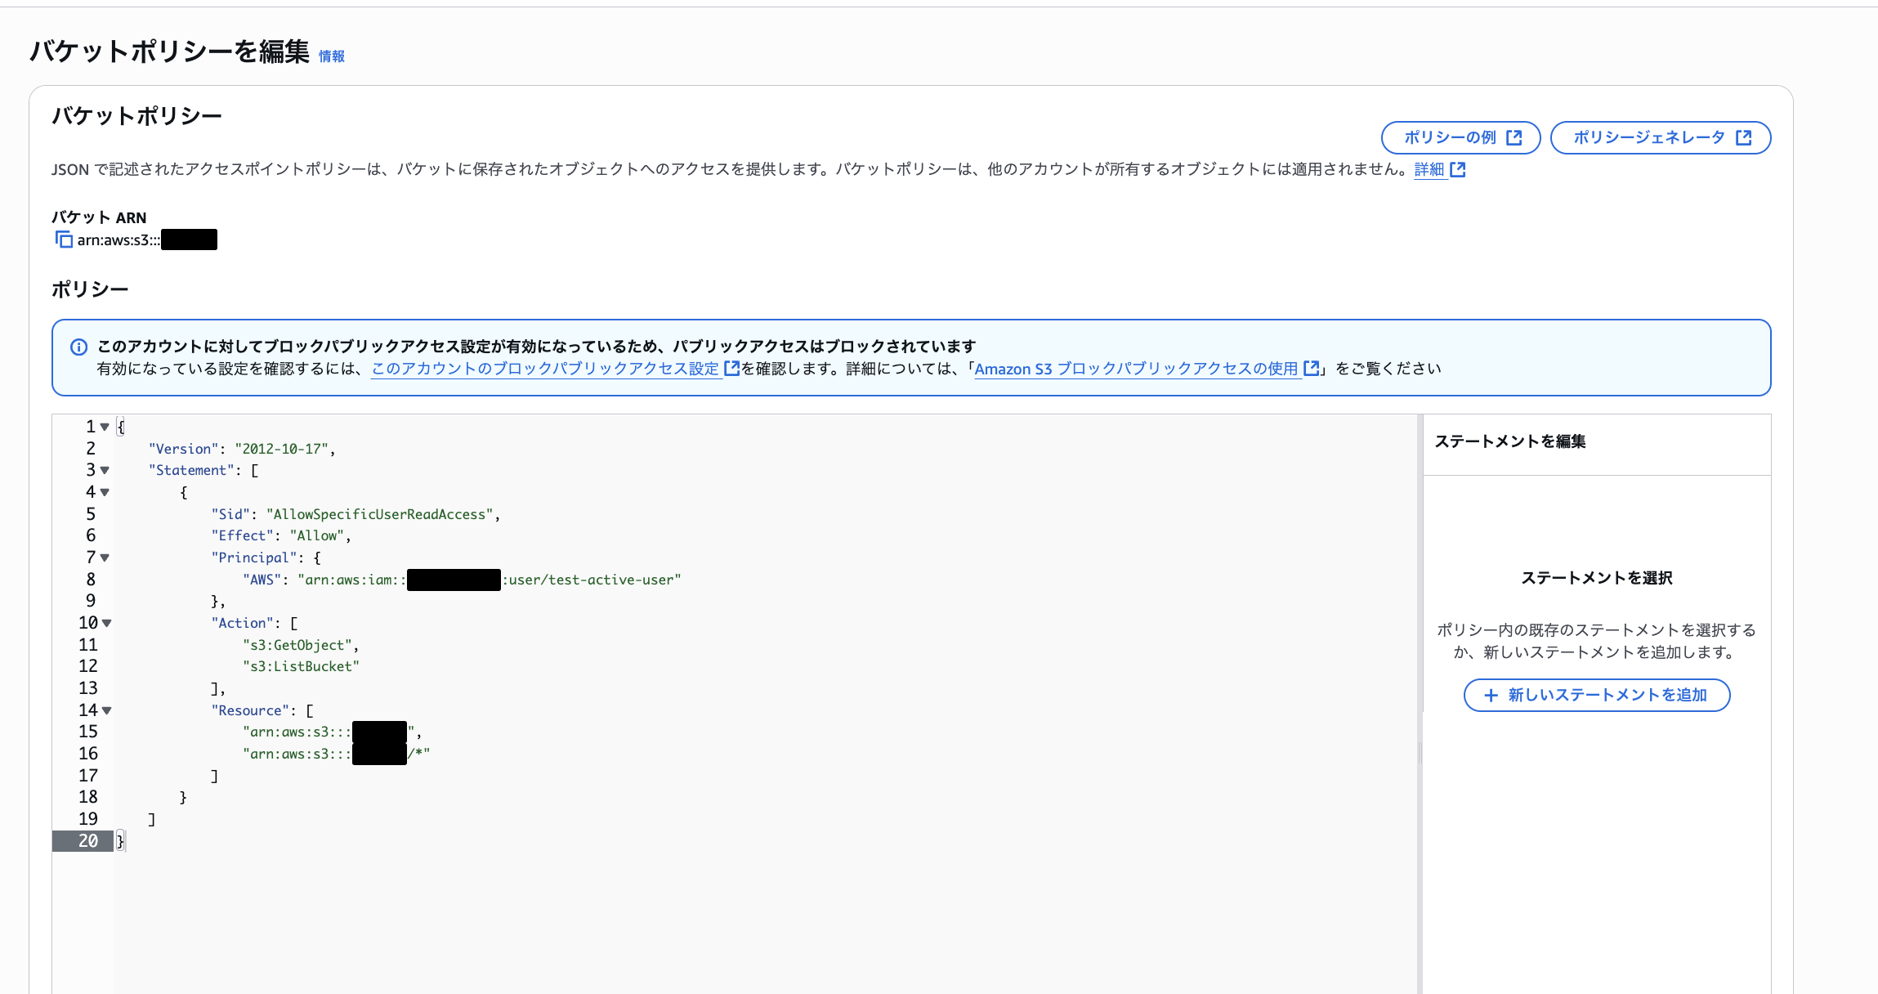Click the editor side panel resize divider
Image resolution: width=1878 pixels, height=994 pixels.
(1420, 752)
